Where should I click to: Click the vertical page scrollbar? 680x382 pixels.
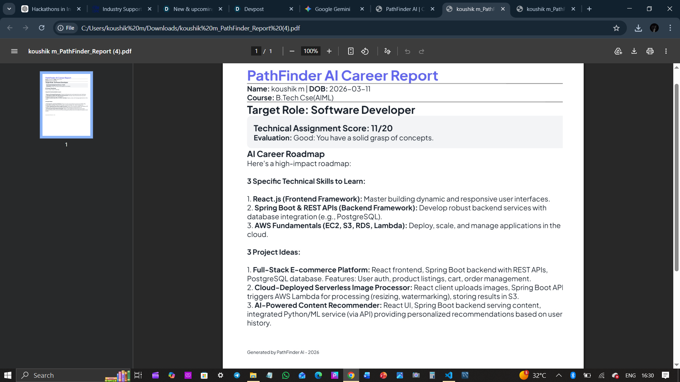(x=676, y=177)
